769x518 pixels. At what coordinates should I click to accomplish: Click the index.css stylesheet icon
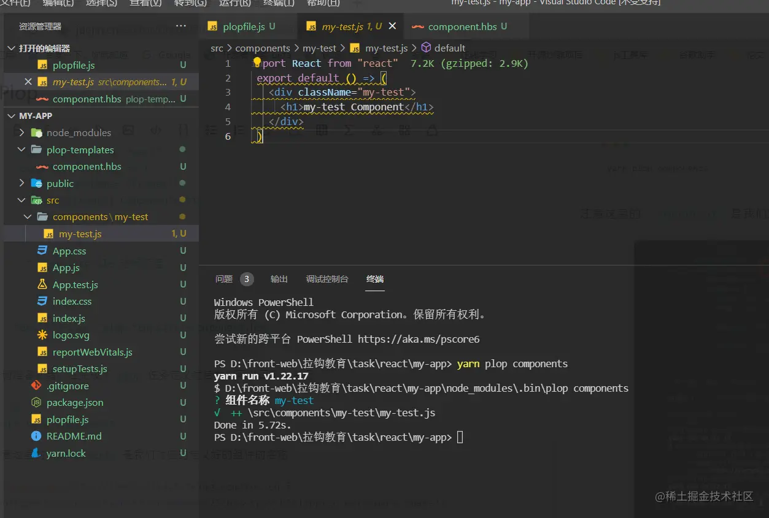click(x=42, y=301)
